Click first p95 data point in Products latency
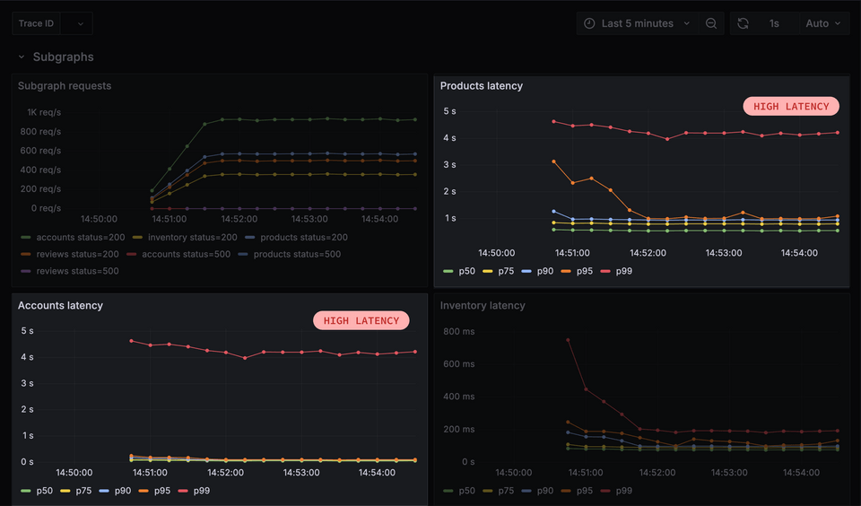 click(553, 161)
